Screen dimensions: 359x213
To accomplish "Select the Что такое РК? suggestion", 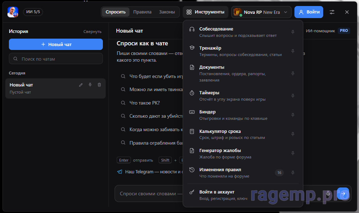I will (x=144, y=103).
